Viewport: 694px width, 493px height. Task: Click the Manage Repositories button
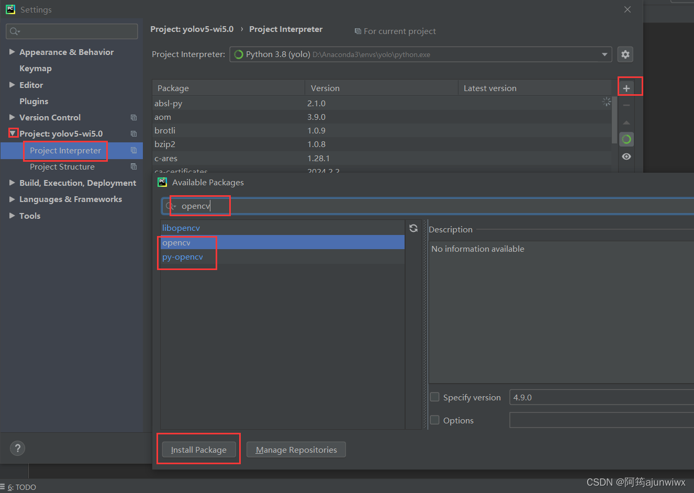(296, 450)
